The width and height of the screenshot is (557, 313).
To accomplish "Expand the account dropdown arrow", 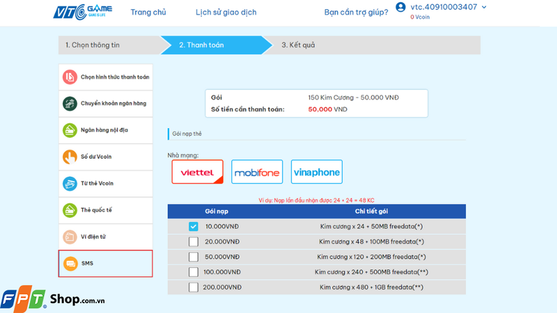I will coord(484,7).
